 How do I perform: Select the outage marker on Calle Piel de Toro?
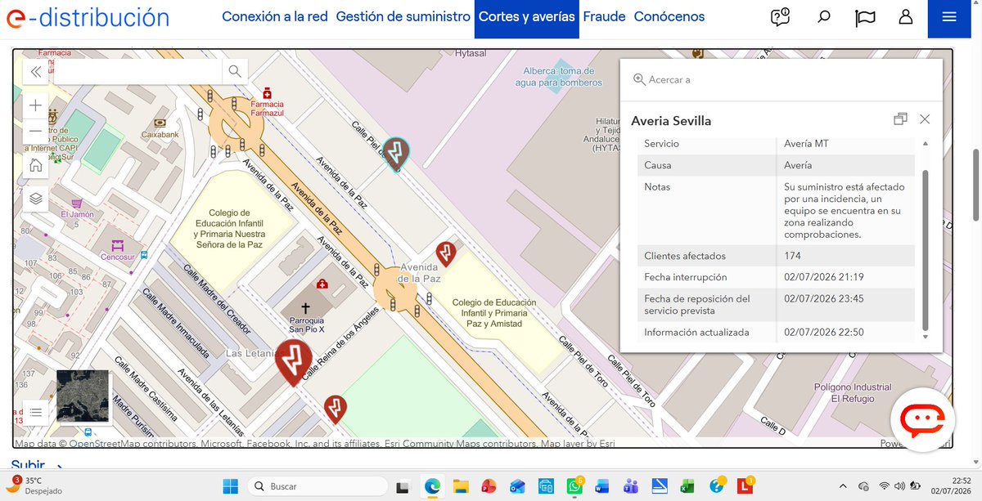tap(397, 153)
